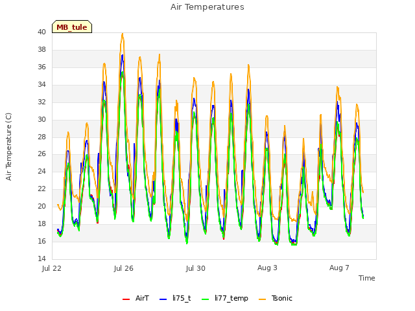Click the Time axis label
The image size is (415, 311).
tap(367, 278)
